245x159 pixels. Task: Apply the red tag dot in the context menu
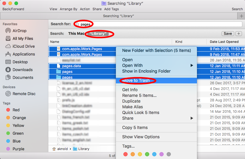click(126, 154)
